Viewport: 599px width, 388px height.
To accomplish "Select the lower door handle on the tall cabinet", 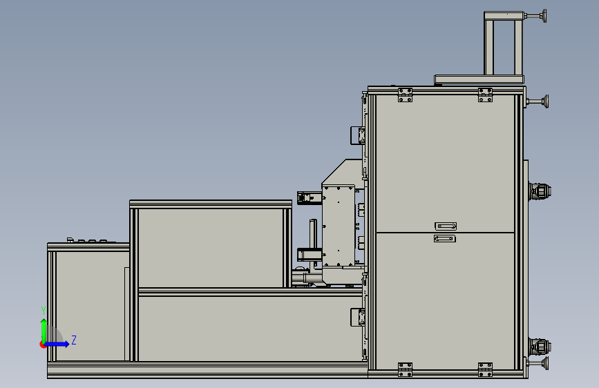I will click(445, 239).
